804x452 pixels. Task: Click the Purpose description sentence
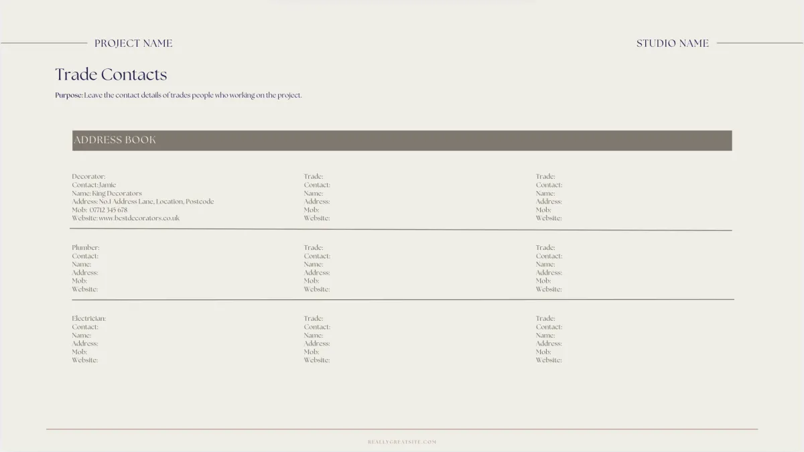point(178,95)
